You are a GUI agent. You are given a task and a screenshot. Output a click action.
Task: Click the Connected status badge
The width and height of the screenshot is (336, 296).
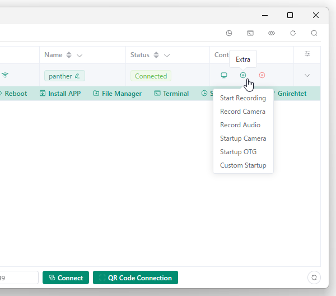(x=151, y=76)
